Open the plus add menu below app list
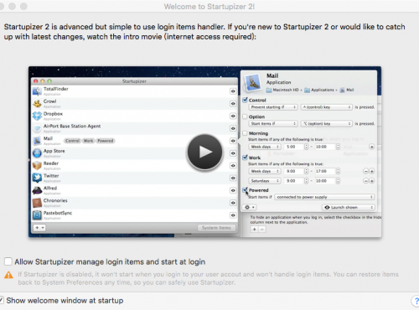Image resolution: width=419 pixels, height=310 pixels. 39,228
